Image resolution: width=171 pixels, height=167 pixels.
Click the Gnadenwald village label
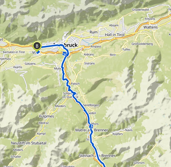[140, 10]
